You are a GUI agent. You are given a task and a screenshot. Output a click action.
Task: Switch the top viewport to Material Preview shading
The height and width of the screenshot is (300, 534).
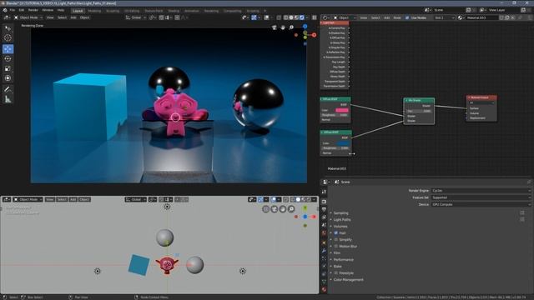coord(296,17)
